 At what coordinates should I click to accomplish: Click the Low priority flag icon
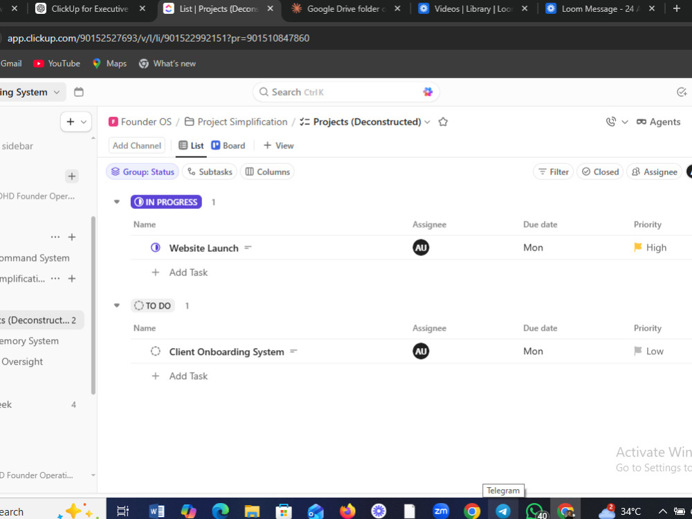click(638, 352)
